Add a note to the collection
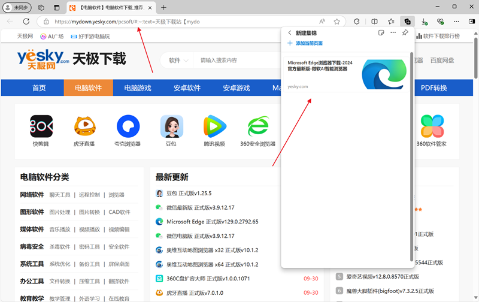This screenshot has height=302, width=479. click(381, 33)
